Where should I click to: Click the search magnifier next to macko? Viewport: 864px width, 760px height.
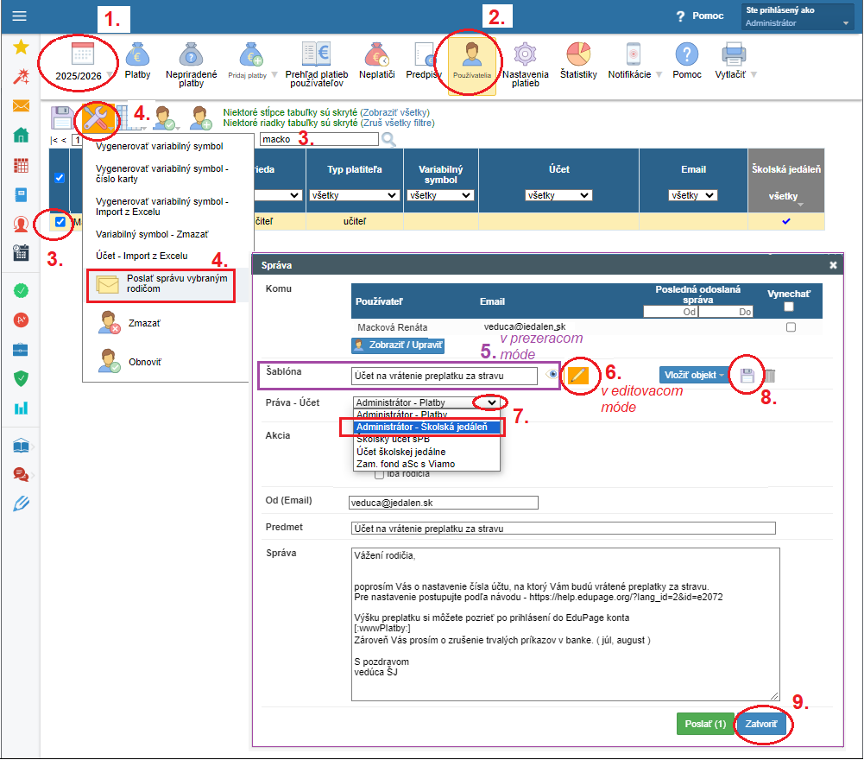pyautogui.click(x=388, y=140)
